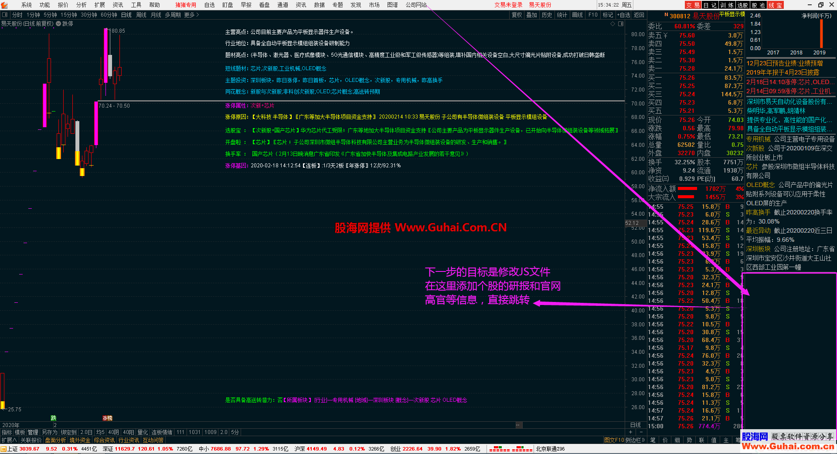This screenshot has height=454, width=837.
Task: Select the 联 tab under the tick list
Action: tap(701, 440)
